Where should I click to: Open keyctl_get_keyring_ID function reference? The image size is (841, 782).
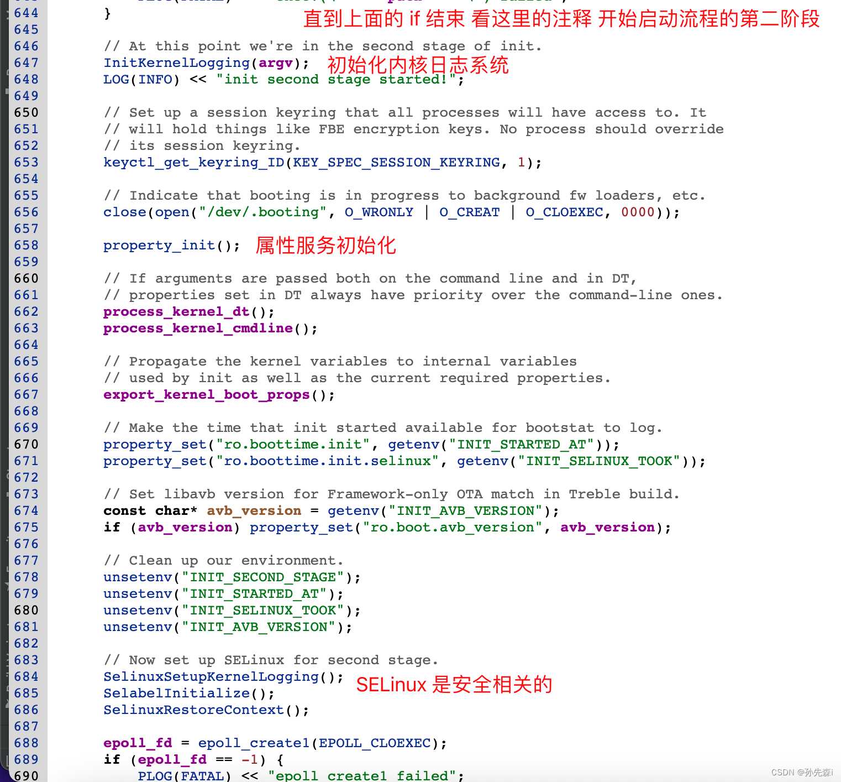[193, 163]
